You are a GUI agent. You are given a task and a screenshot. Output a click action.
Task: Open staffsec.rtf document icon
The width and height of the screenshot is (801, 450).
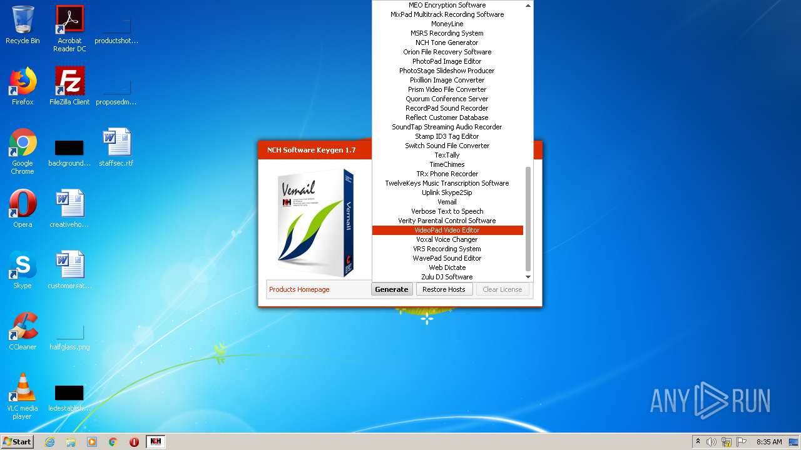pyautogui.click(x=116, y=147)
